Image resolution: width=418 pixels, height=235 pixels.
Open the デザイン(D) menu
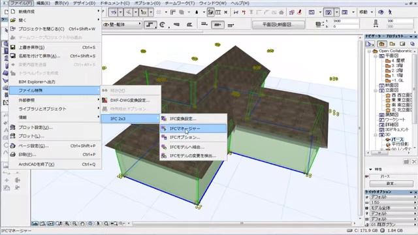(84, 3)
